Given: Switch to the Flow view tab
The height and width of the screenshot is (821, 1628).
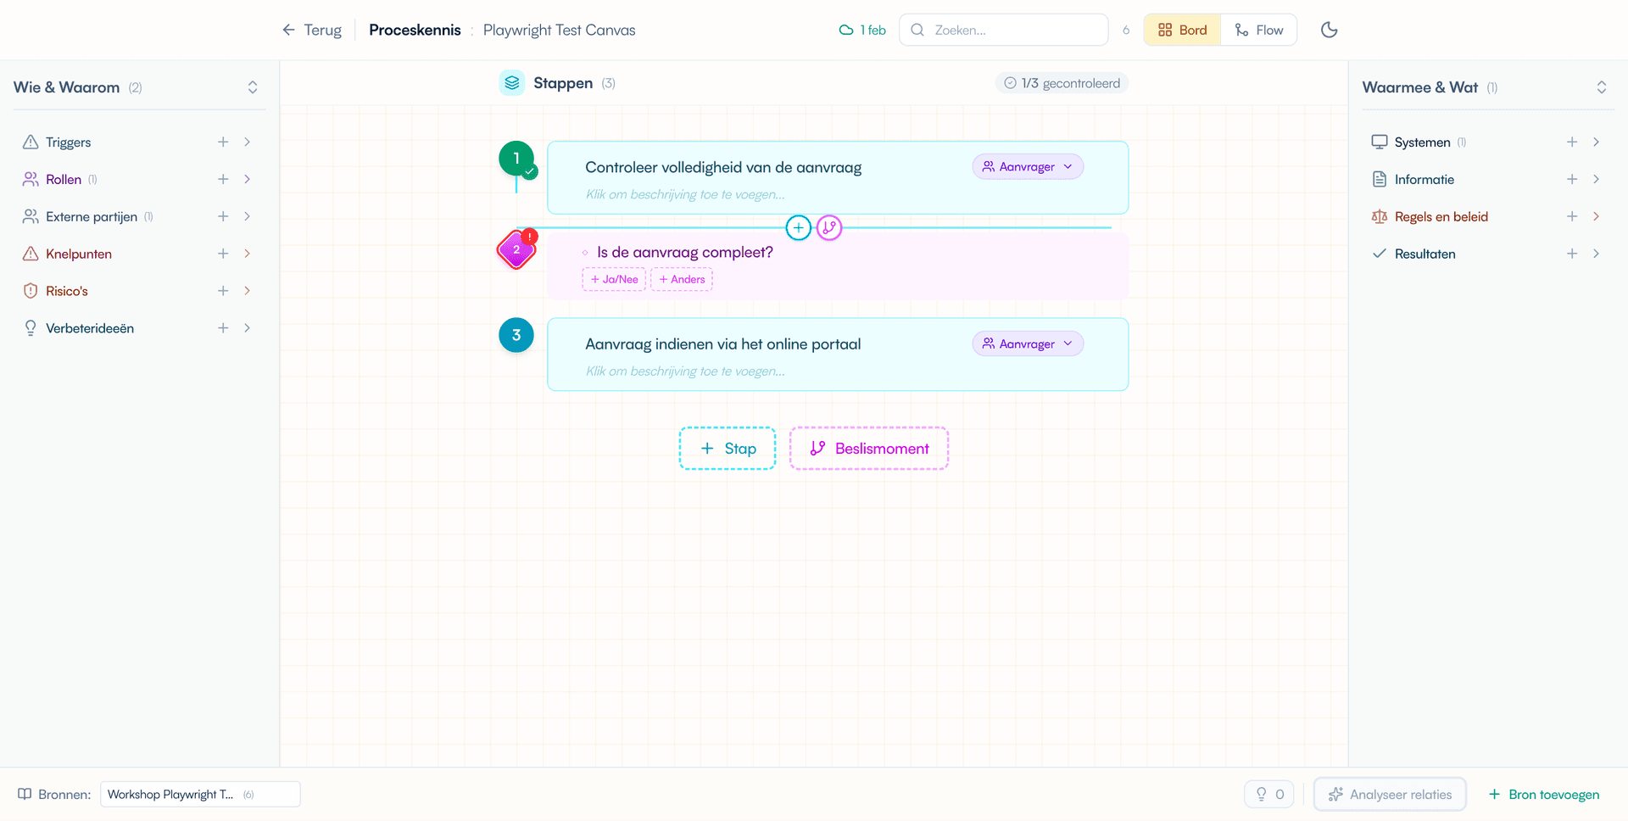Looking at the screenshot, I should pyautogui.click(x=1258, y=30).
